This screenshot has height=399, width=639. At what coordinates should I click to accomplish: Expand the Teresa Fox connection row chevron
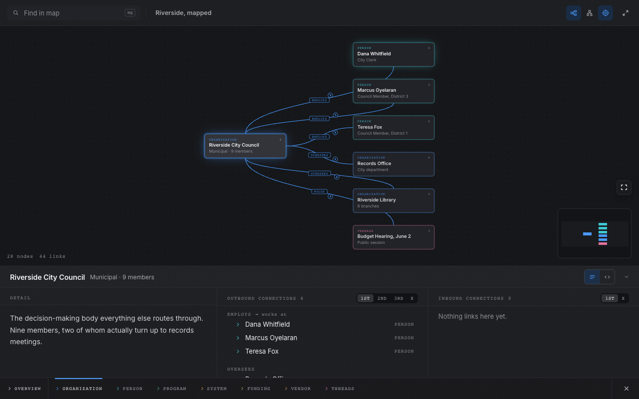pos(238,351)
